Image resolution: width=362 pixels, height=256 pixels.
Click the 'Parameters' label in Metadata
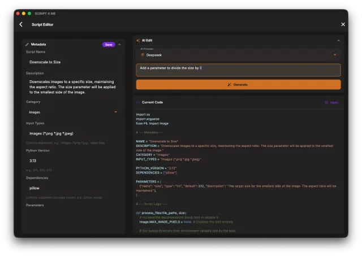click(35, 205)
